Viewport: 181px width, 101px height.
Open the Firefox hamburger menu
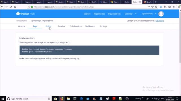[x=179, y=7]
